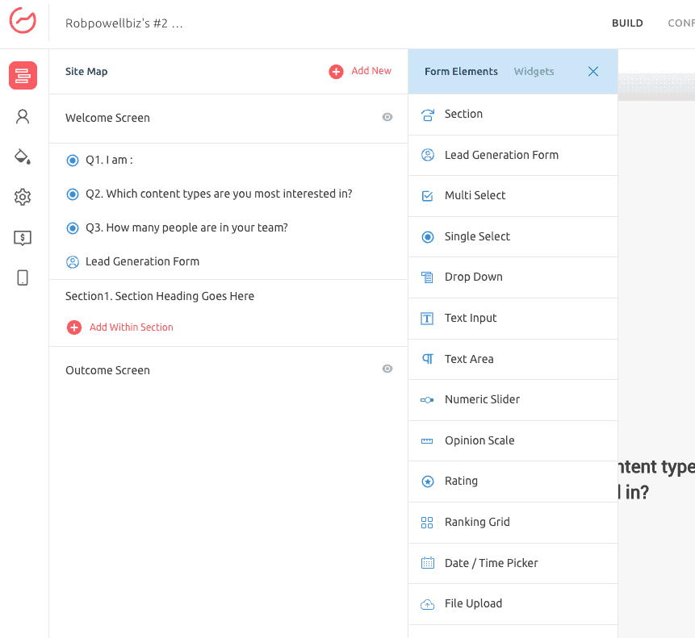The height and width of the screenshot is (638, 695).
Task: Open the Welcome Screen row
Action: [228, 118]
